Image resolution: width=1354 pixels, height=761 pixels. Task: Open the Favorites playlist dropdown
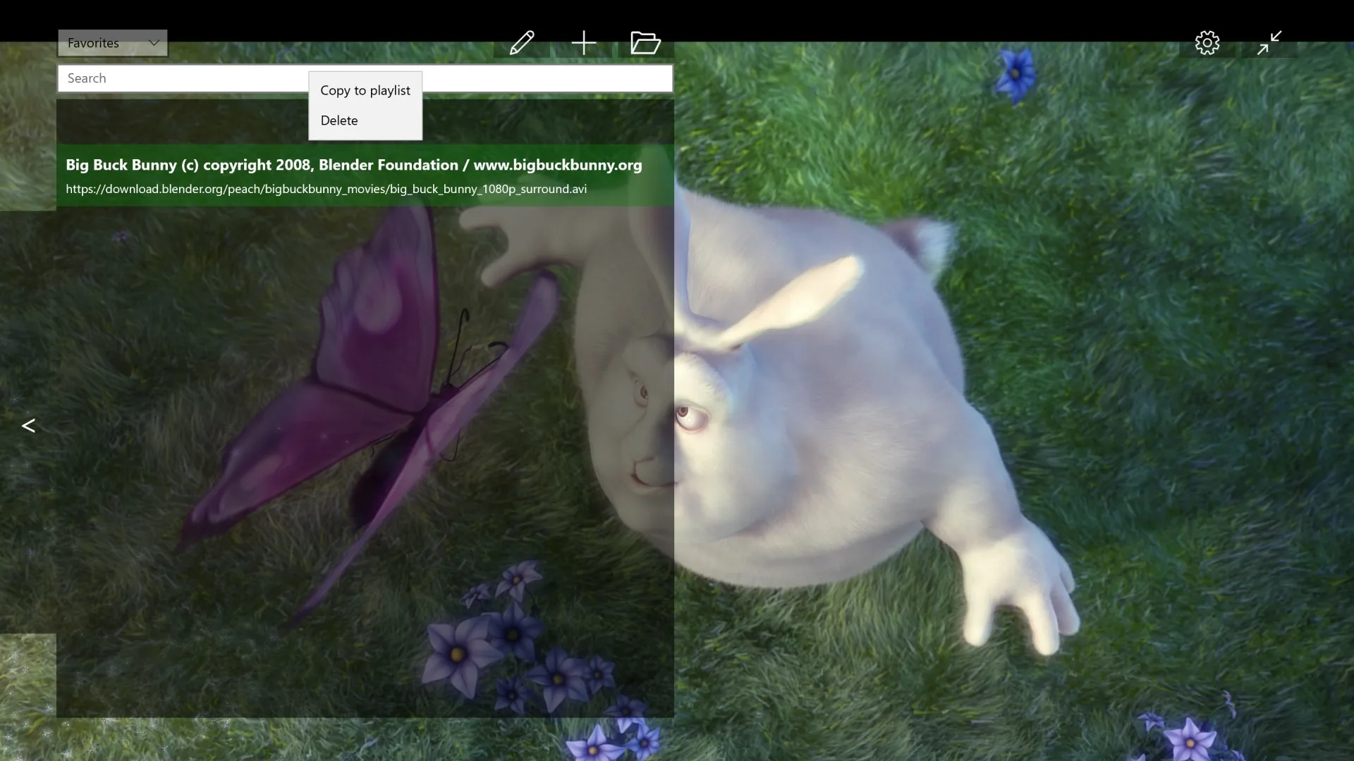pos(113,43)
